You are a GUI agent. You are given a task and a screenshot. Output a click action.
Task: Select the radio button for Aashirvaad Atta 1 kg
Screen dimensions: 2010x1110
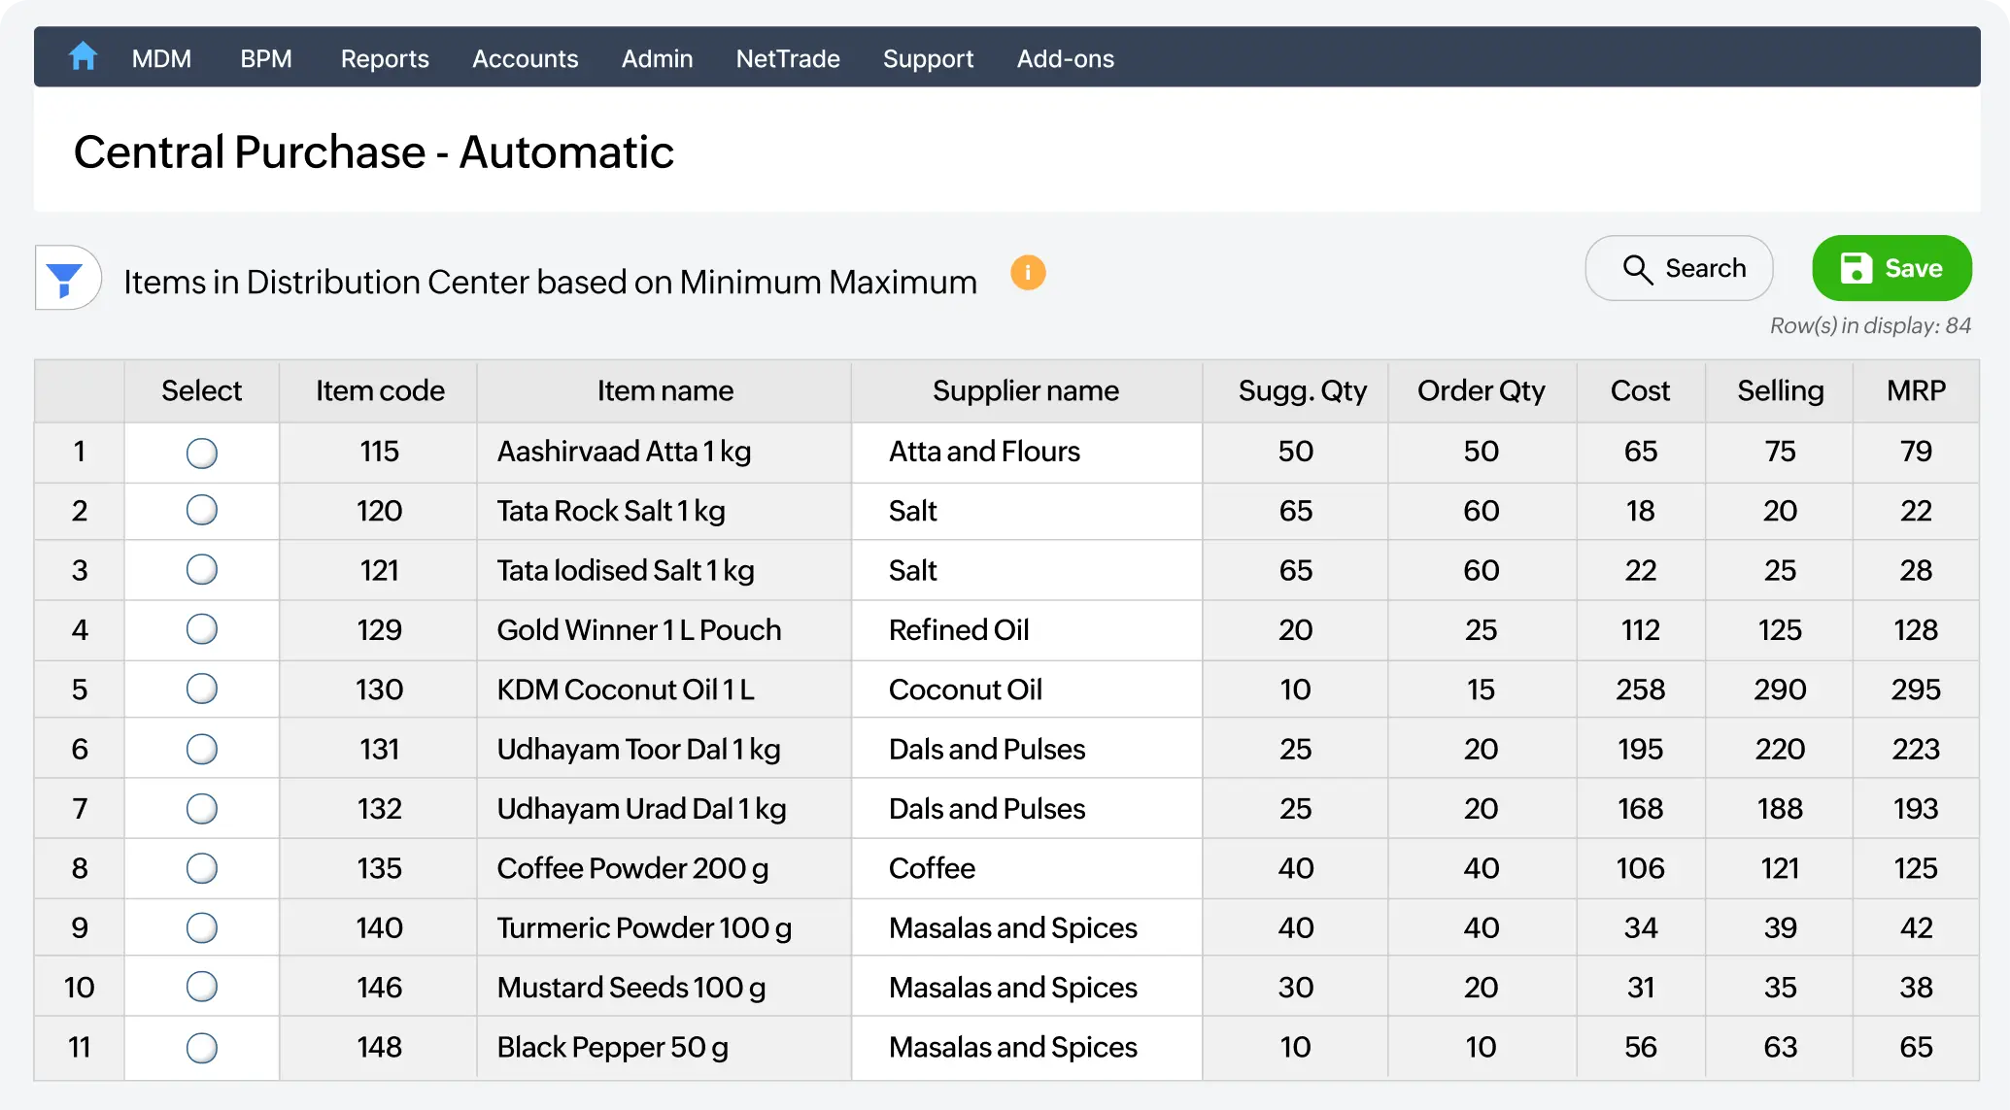click(201, 452)
